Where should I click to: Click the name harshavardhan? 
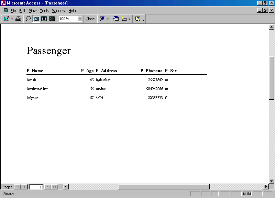click(x=37, y=89)
